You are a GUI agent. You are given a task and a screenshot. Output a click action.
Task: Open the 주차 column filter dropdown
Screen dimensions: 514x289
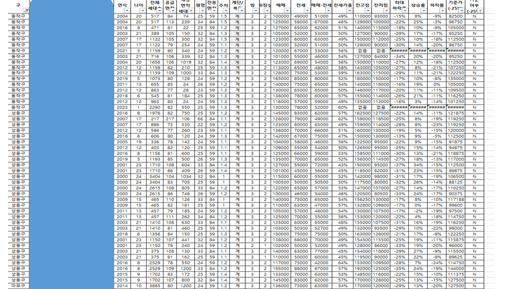point(225,11)
